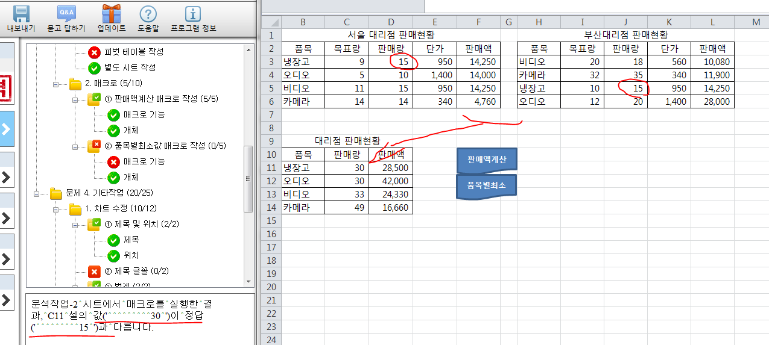Click the blue highlighted chevron in the left sidebar
This screenshot has height=345, width=769.
pos(7,129)
